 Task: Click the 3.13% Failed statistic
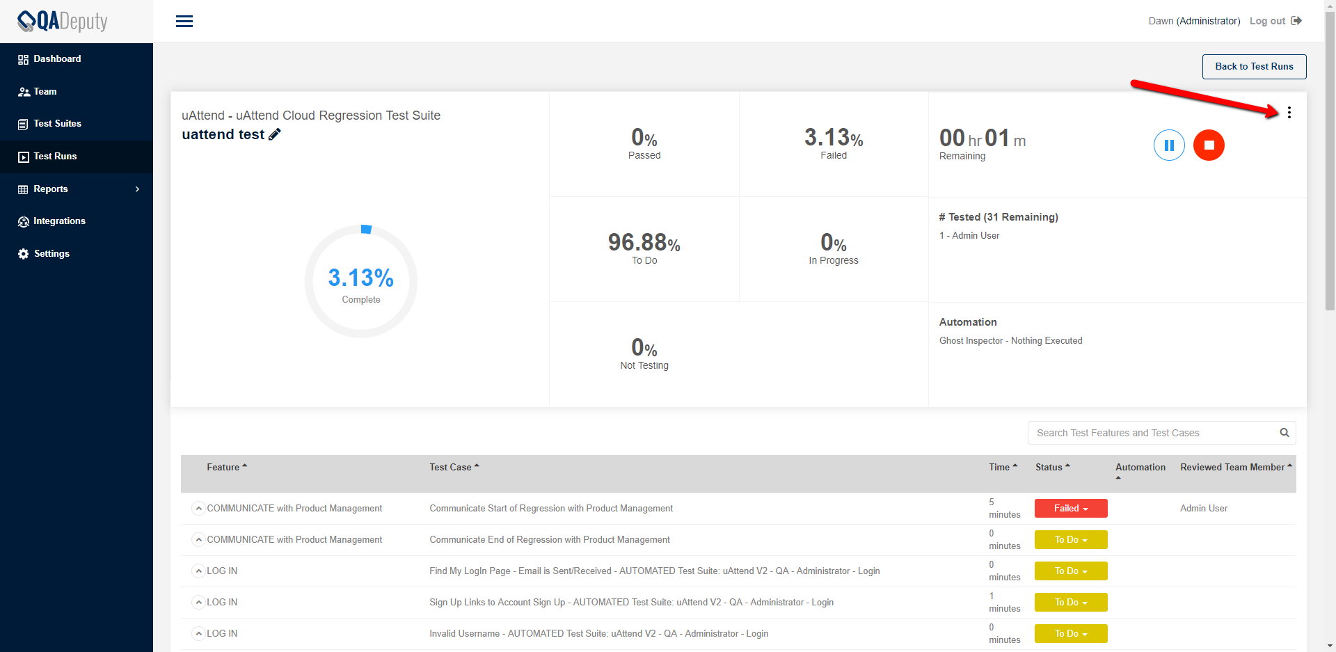click(x=834, y=144)
